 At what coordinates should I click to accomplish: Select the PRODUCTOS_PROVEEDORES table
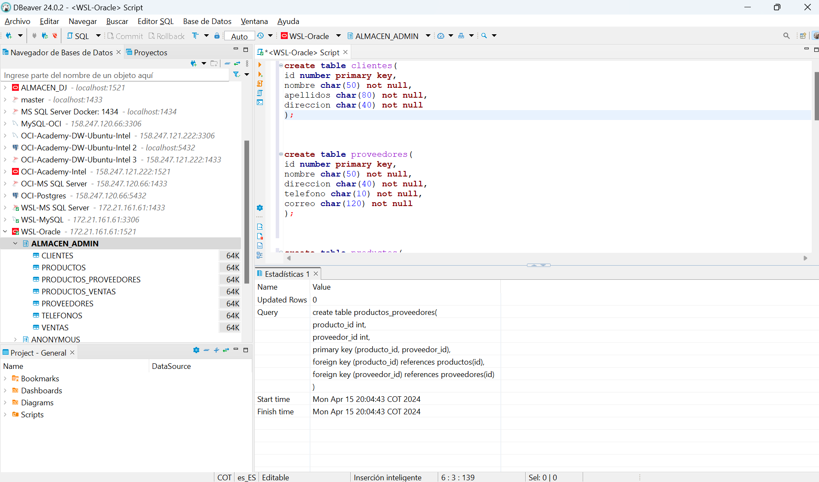pyautogui.click(x=91, y=280)
